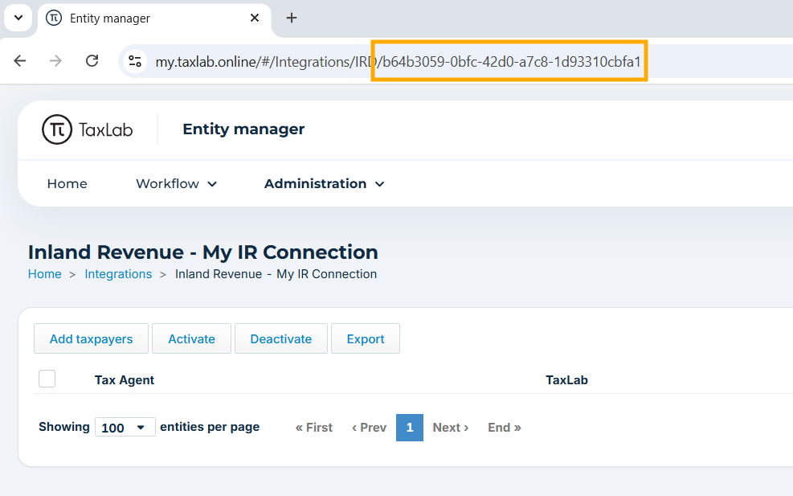Go to Home in navigation menu
The width and height of the screenshot is (793, 496).
[67, 184]
